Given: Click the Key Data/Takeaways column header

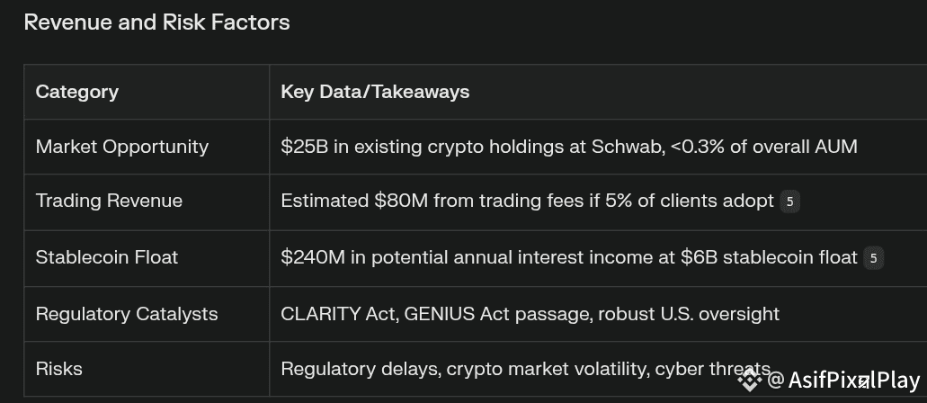Looking at the screenshot, I should 375,92.
